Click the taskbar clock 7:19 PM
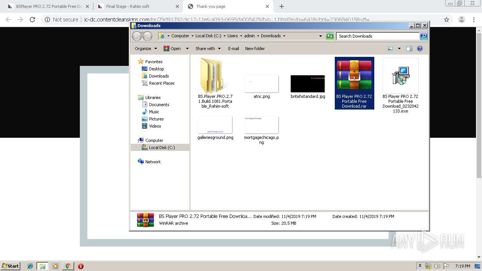482x271 pixels. (462, 266)
